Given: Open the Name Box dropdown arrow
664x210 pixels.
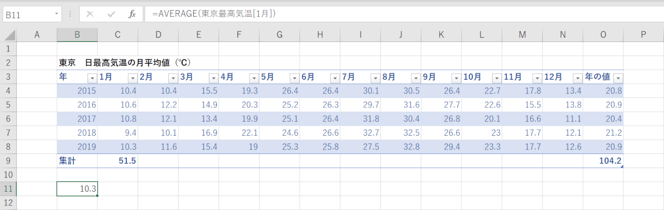Looking at the screenshot, I should pyautogui.click(x=57, y=14).
